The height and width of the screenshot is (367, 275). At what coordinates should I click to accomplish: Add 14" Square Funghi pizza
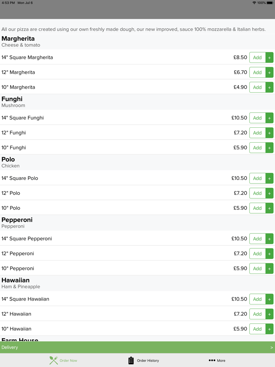(257, 118)
